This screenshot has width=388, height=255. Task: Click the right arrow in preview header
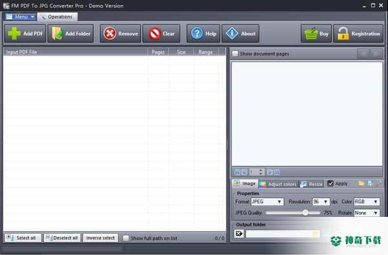point(376,54)
